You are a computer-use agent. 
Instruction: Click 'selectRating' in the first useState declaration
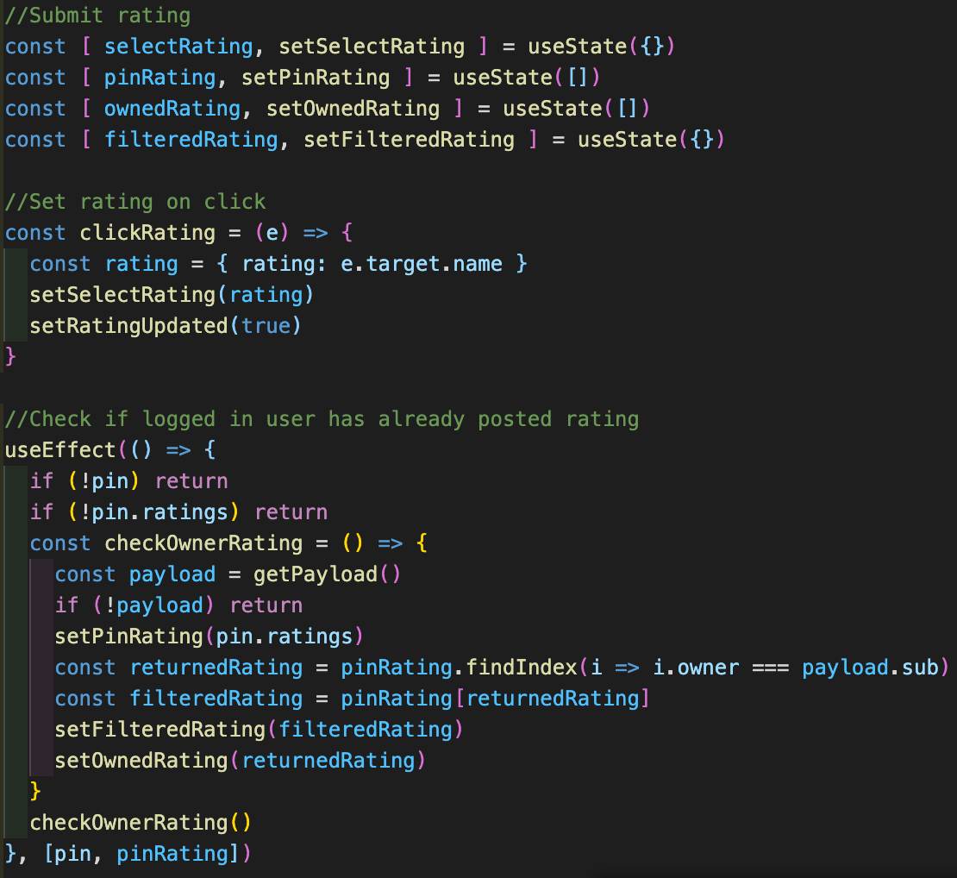pyautogui.click(x=178, y=47)
